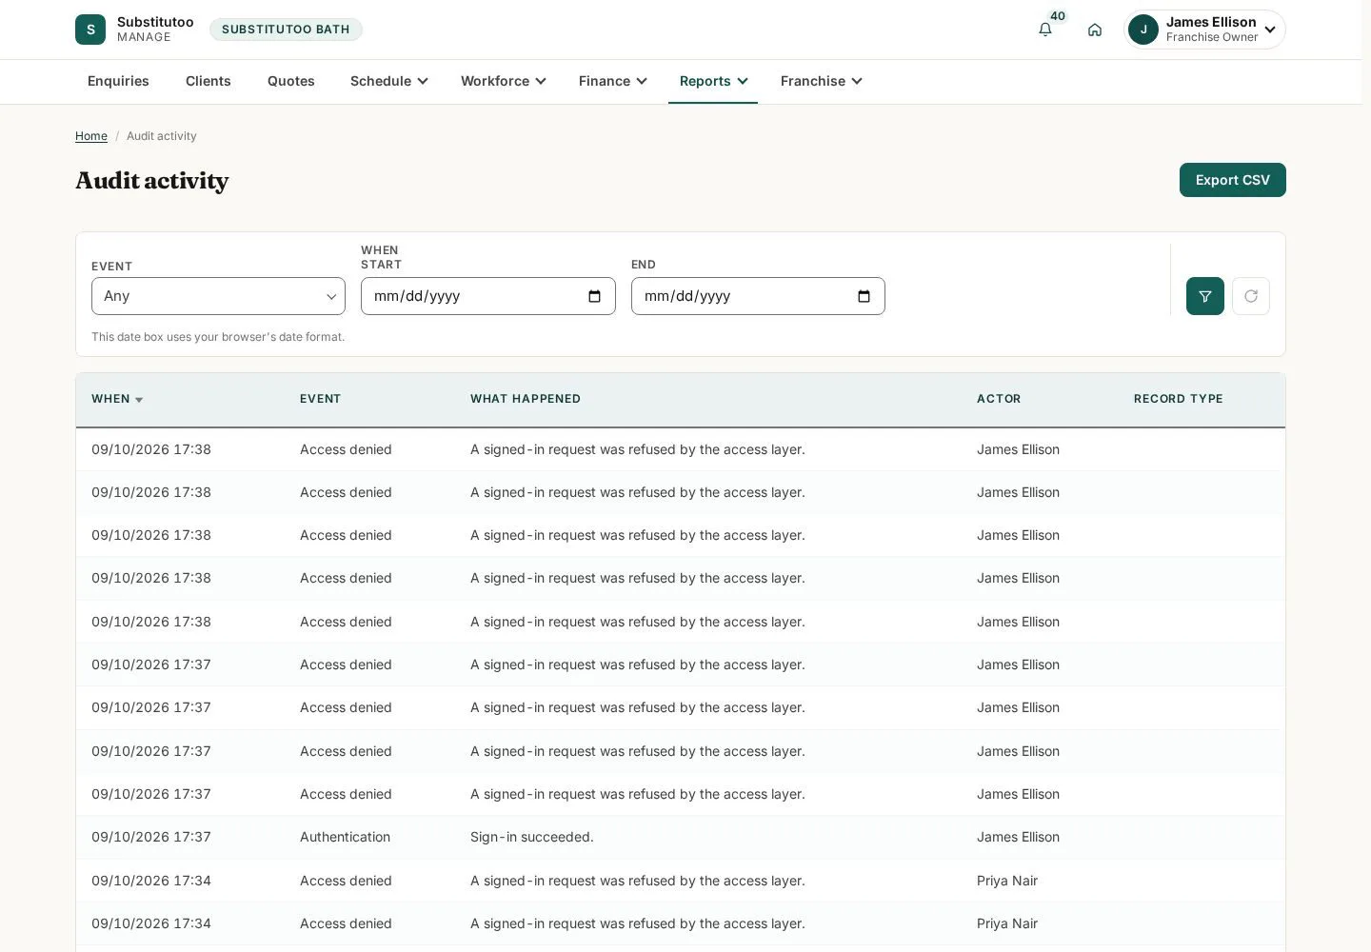
Task: Click 'Sign-in succeeded.' text
Action: coord(532,837)
